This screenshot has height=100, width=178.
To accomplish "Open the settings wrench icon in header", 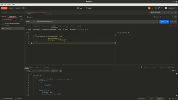I will [x=156, y=8].
